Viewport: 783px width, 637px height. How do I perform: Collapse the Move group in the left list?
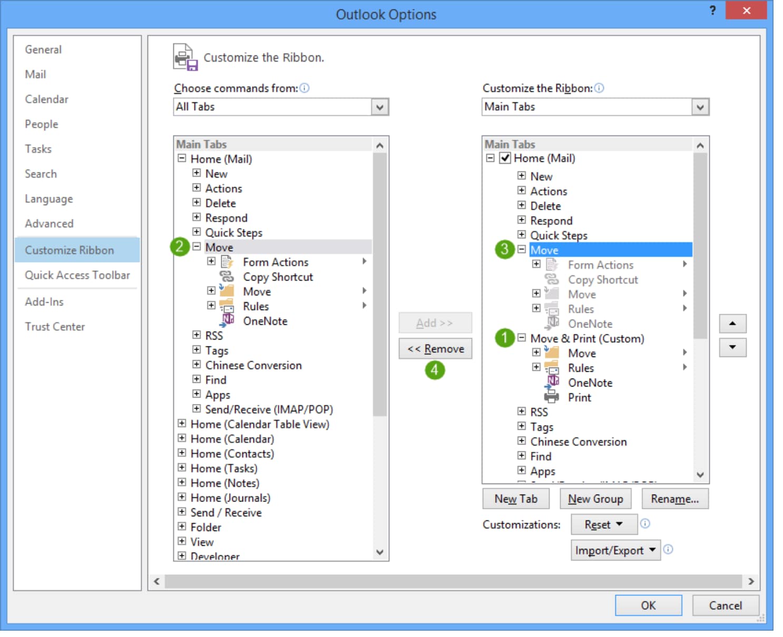(x=196, y=247)
